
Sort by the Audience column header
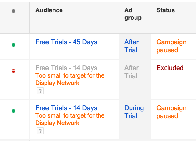tap(49, 10)
